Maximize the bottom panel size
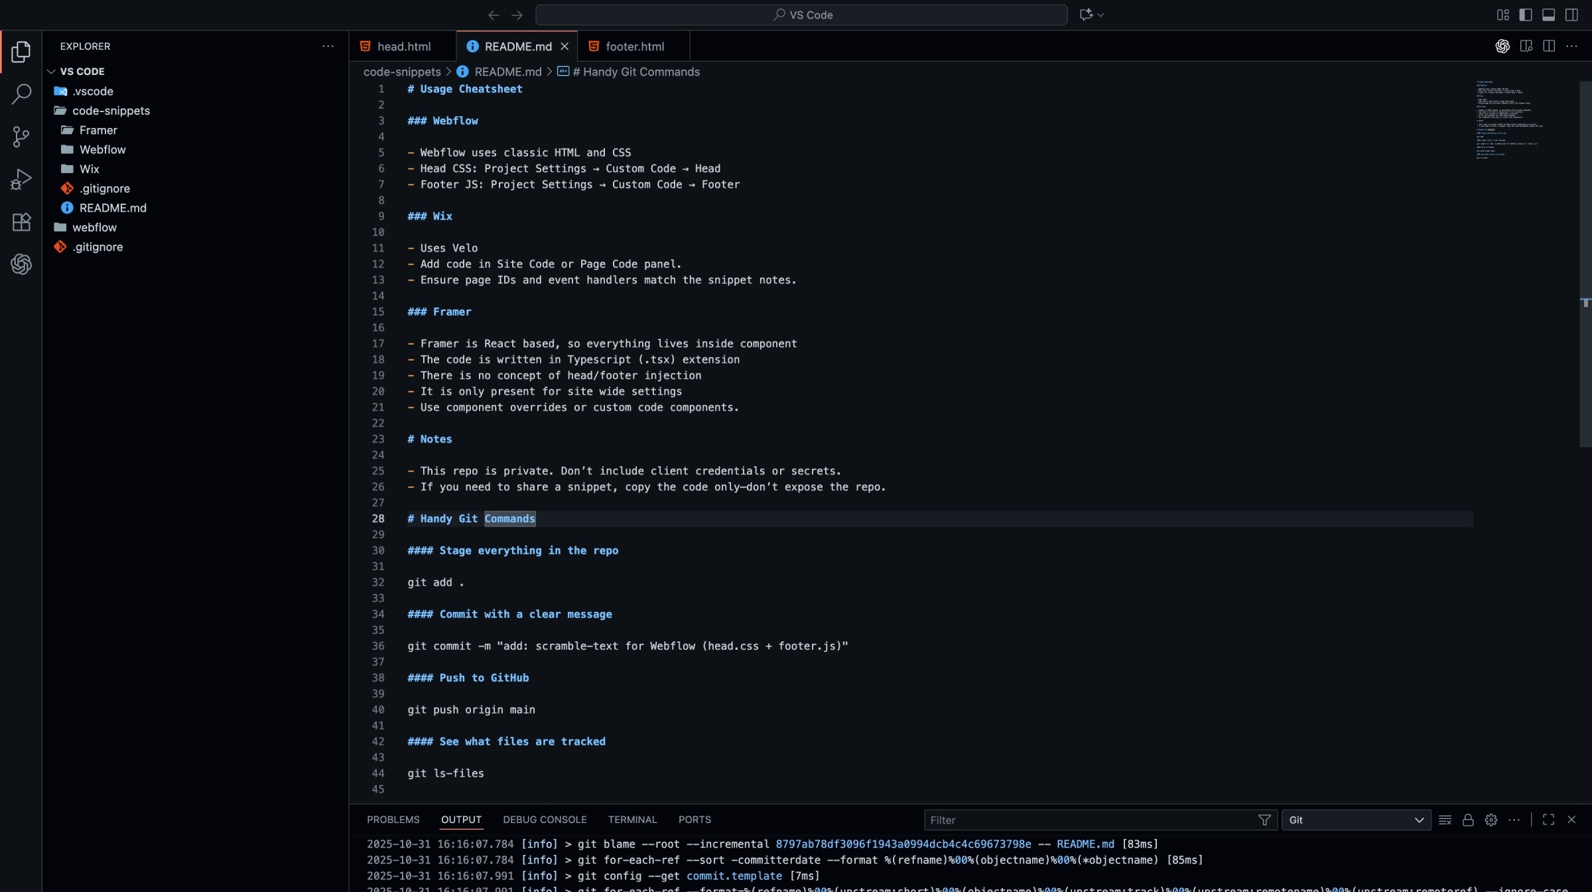1592x892 pixels. (x=1549, y=820)
